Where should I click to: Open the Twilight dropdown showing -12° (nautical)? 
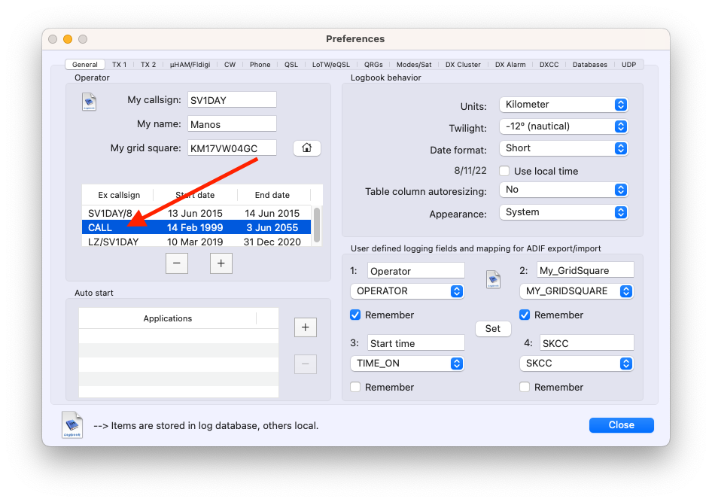click(x=564, y=126)
